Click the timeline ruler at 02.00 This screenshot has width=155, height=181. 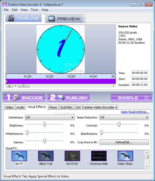50,76
